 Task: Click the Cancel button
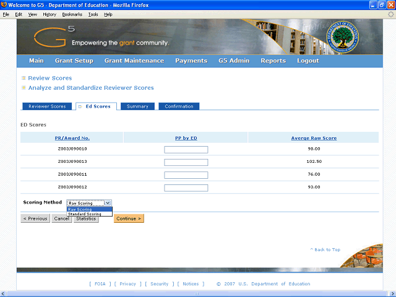point(62,218)
